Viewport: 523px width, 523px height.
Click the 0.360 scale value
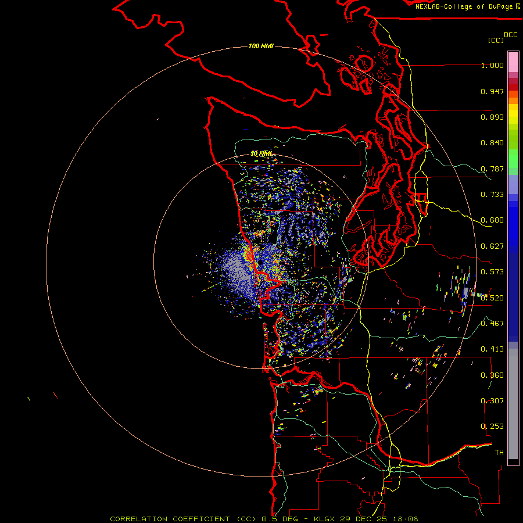pyautogui.click(x=492, y=375)
